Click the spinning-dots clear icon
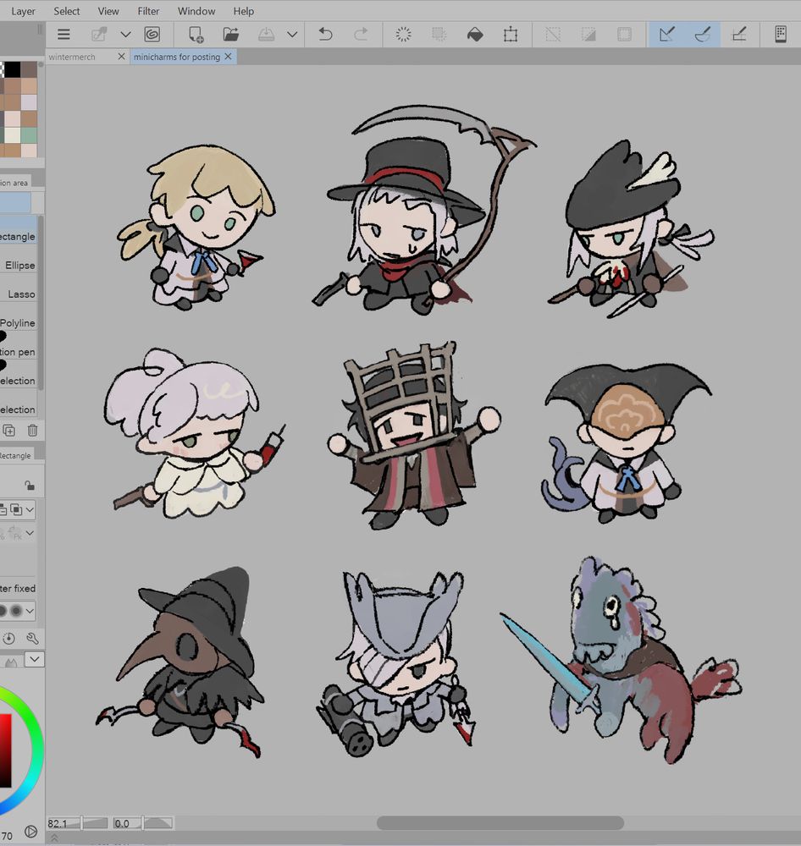The height and width of the screenshot is (846, 801). [x=404, y=35]
